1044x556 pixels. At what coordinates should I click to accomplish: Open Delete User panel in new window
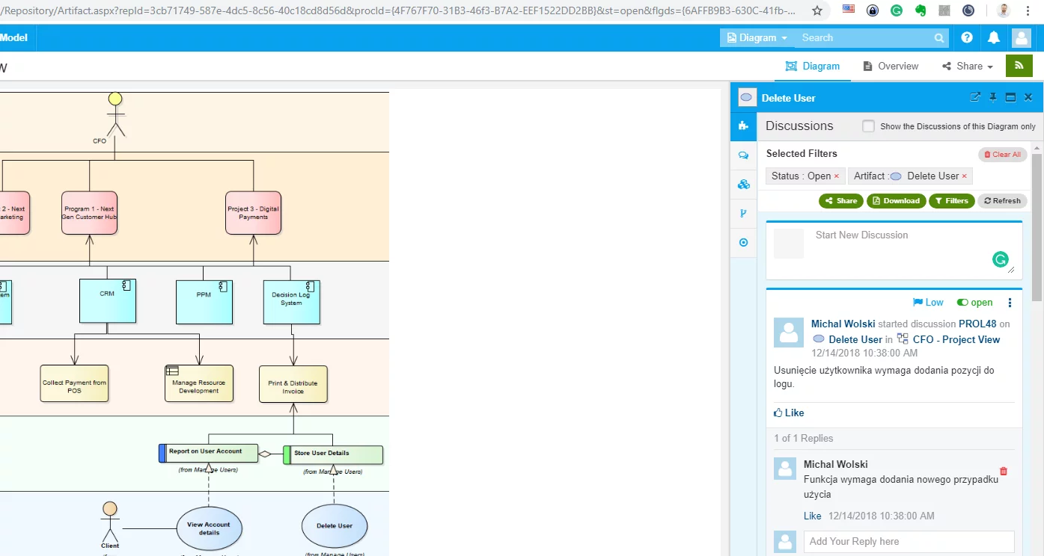(x=975, y=97)
